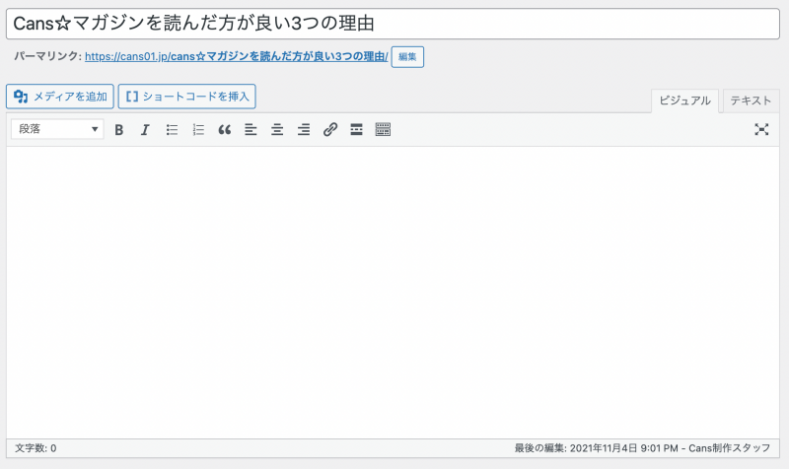The image size is (789, 469).
Task: Click the ショートコードを挿入 button
Action: (186, 97)
